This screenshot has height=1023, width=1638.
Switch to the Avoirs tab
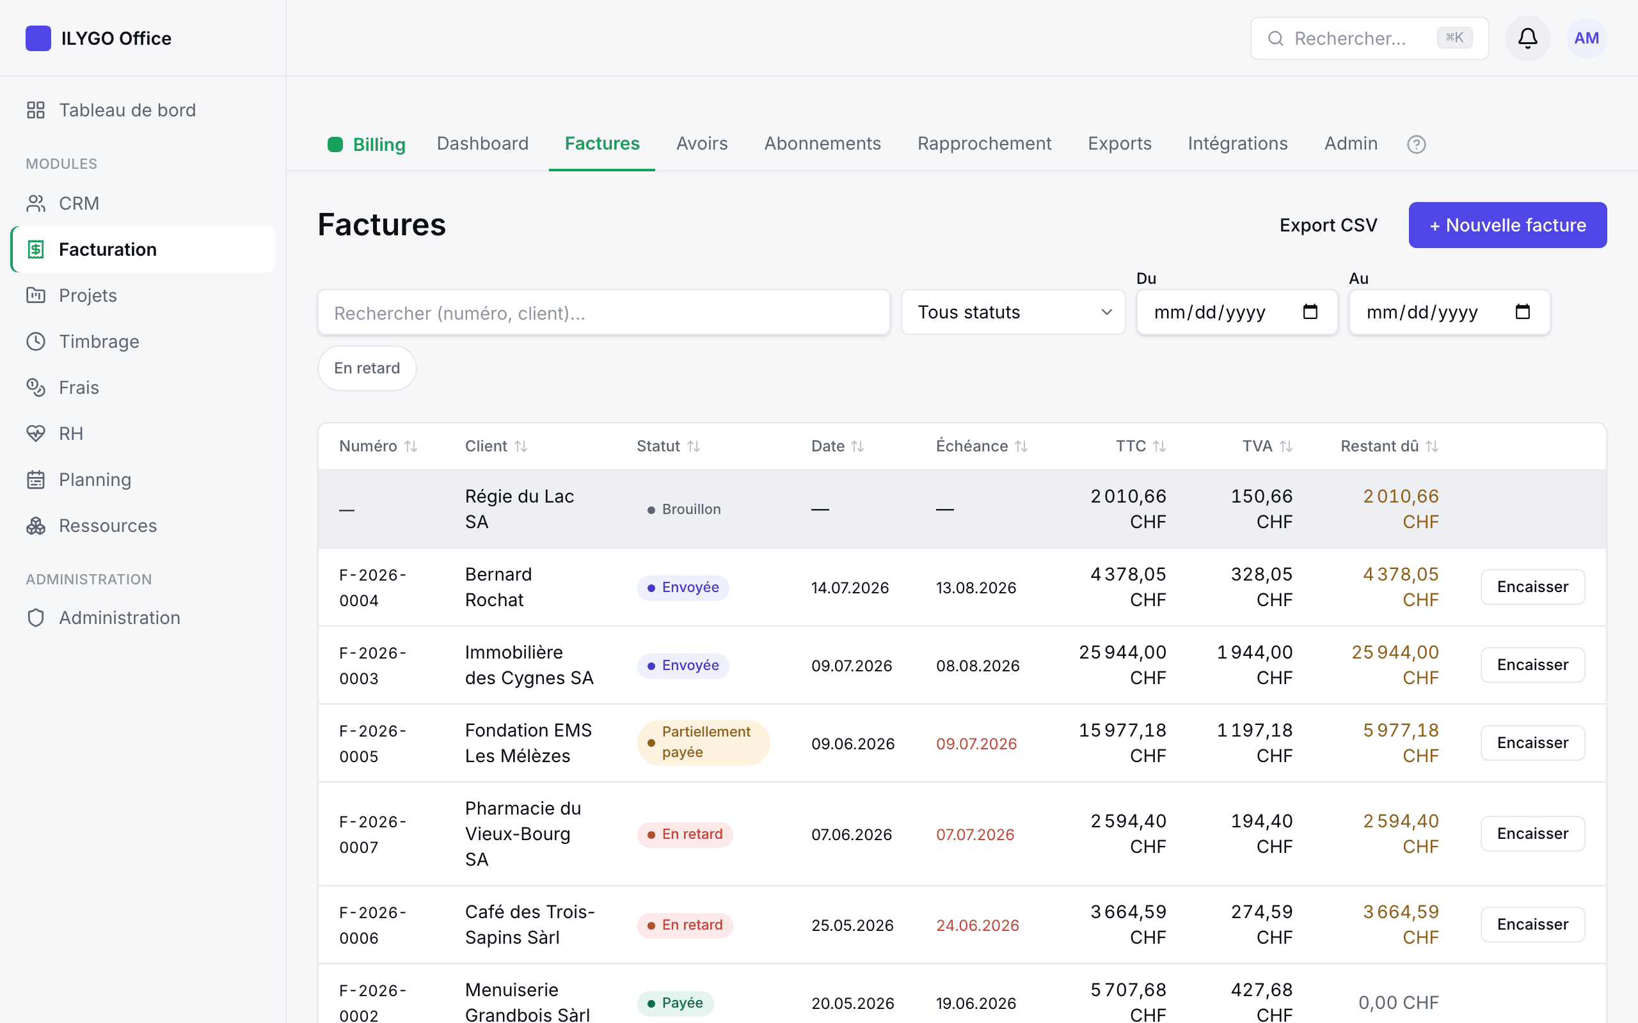[x=702, y=143]
